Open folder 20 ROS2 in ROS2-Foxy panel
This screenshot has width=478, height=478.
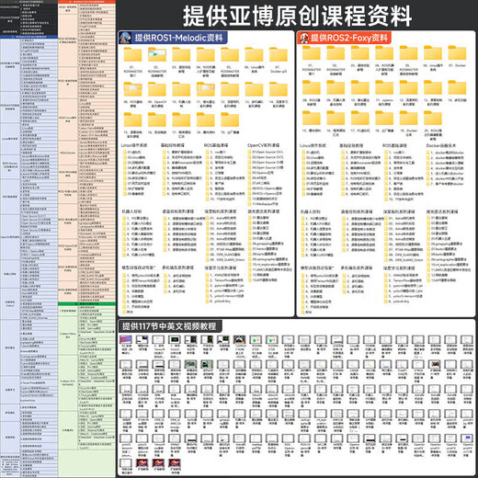[x=433, y=118]
